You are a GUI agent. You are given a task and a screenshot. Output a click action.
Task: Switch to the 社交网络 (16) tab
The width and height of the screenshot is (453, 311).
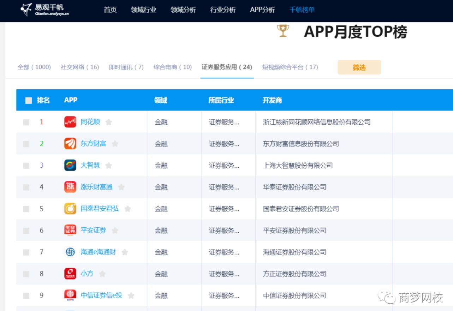click(80, 67)
